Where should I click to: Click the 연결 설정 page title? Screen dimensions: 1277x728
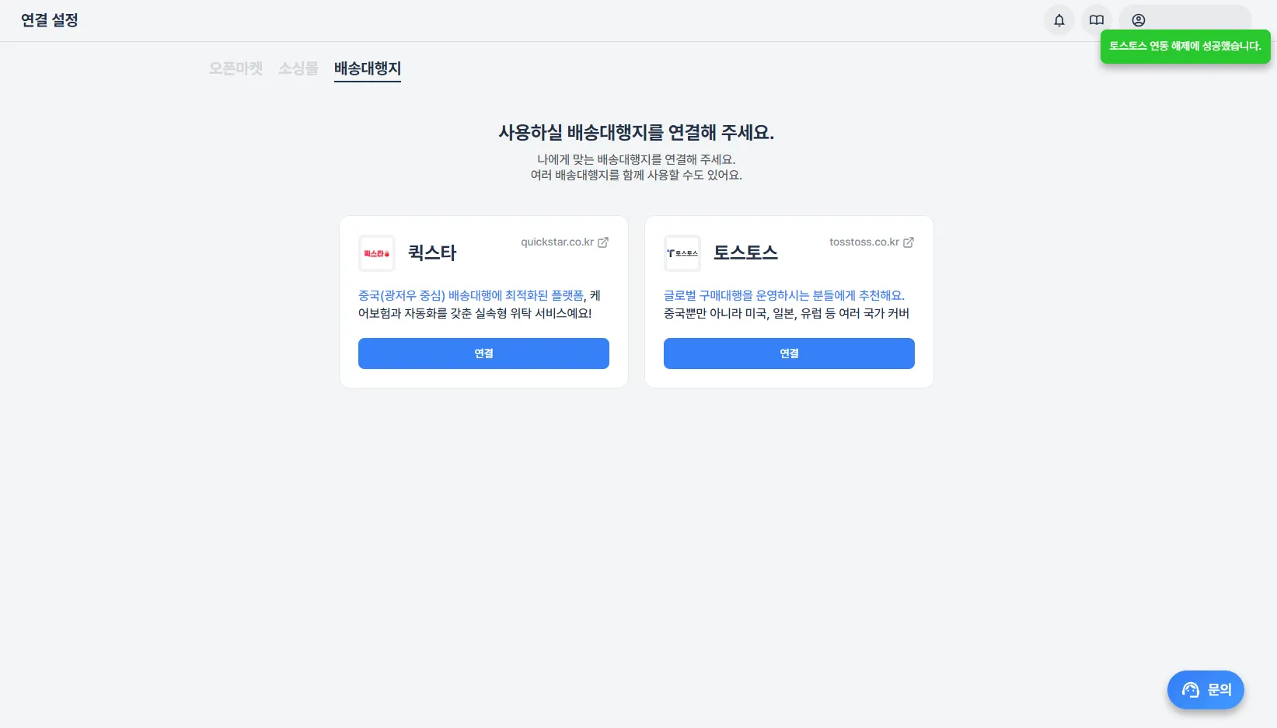point(50,20)
